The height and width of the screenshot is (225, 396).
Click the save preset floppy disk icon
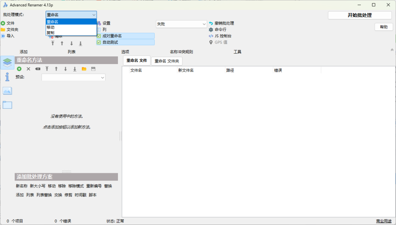point(93,69)
